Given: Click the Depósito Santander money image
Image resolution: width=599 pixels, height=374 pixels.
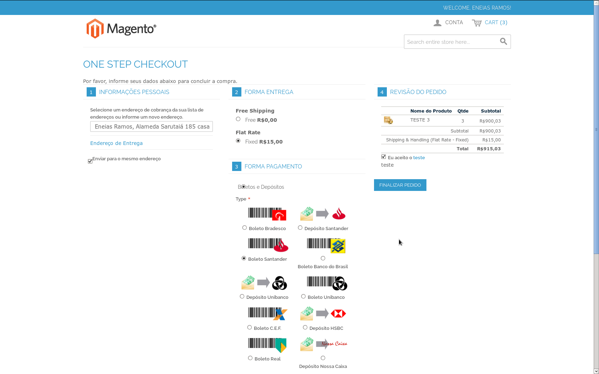Looking at the screenshot, I should (323, 214).
